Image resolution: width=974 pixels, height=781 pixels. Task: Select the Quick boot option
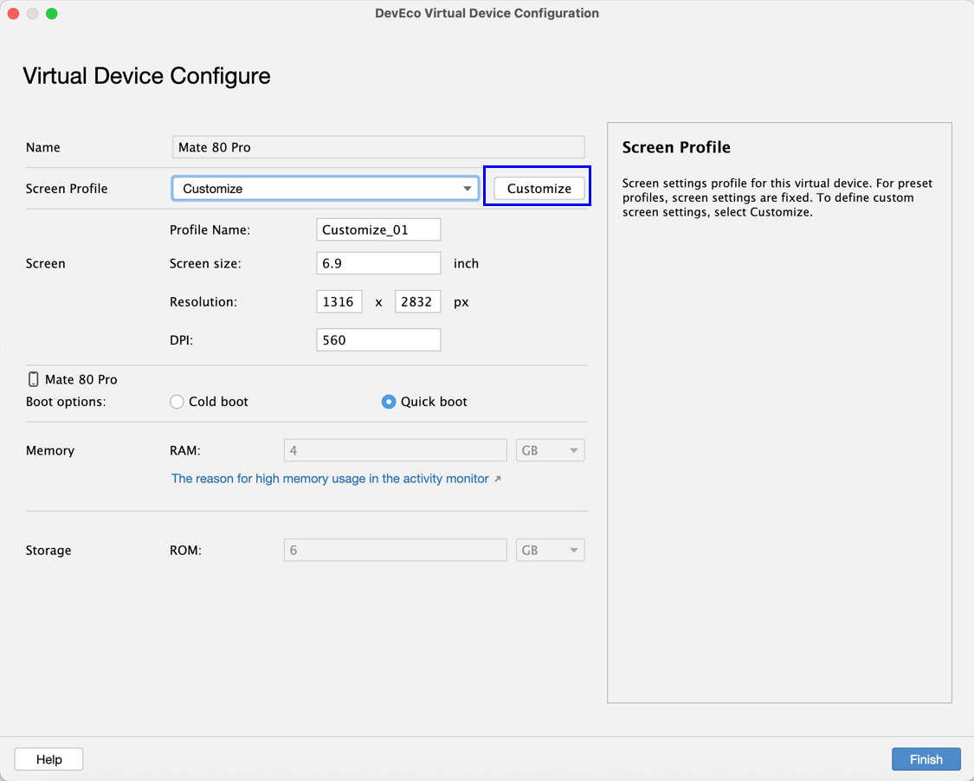point(389,402)
